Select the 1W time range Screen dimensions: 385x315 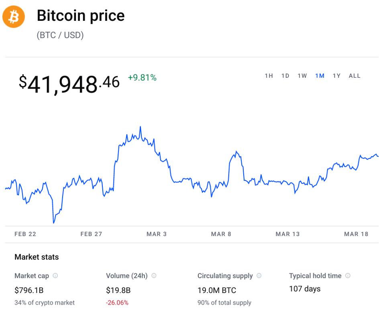pyautogui.click(x=302, y=76)
